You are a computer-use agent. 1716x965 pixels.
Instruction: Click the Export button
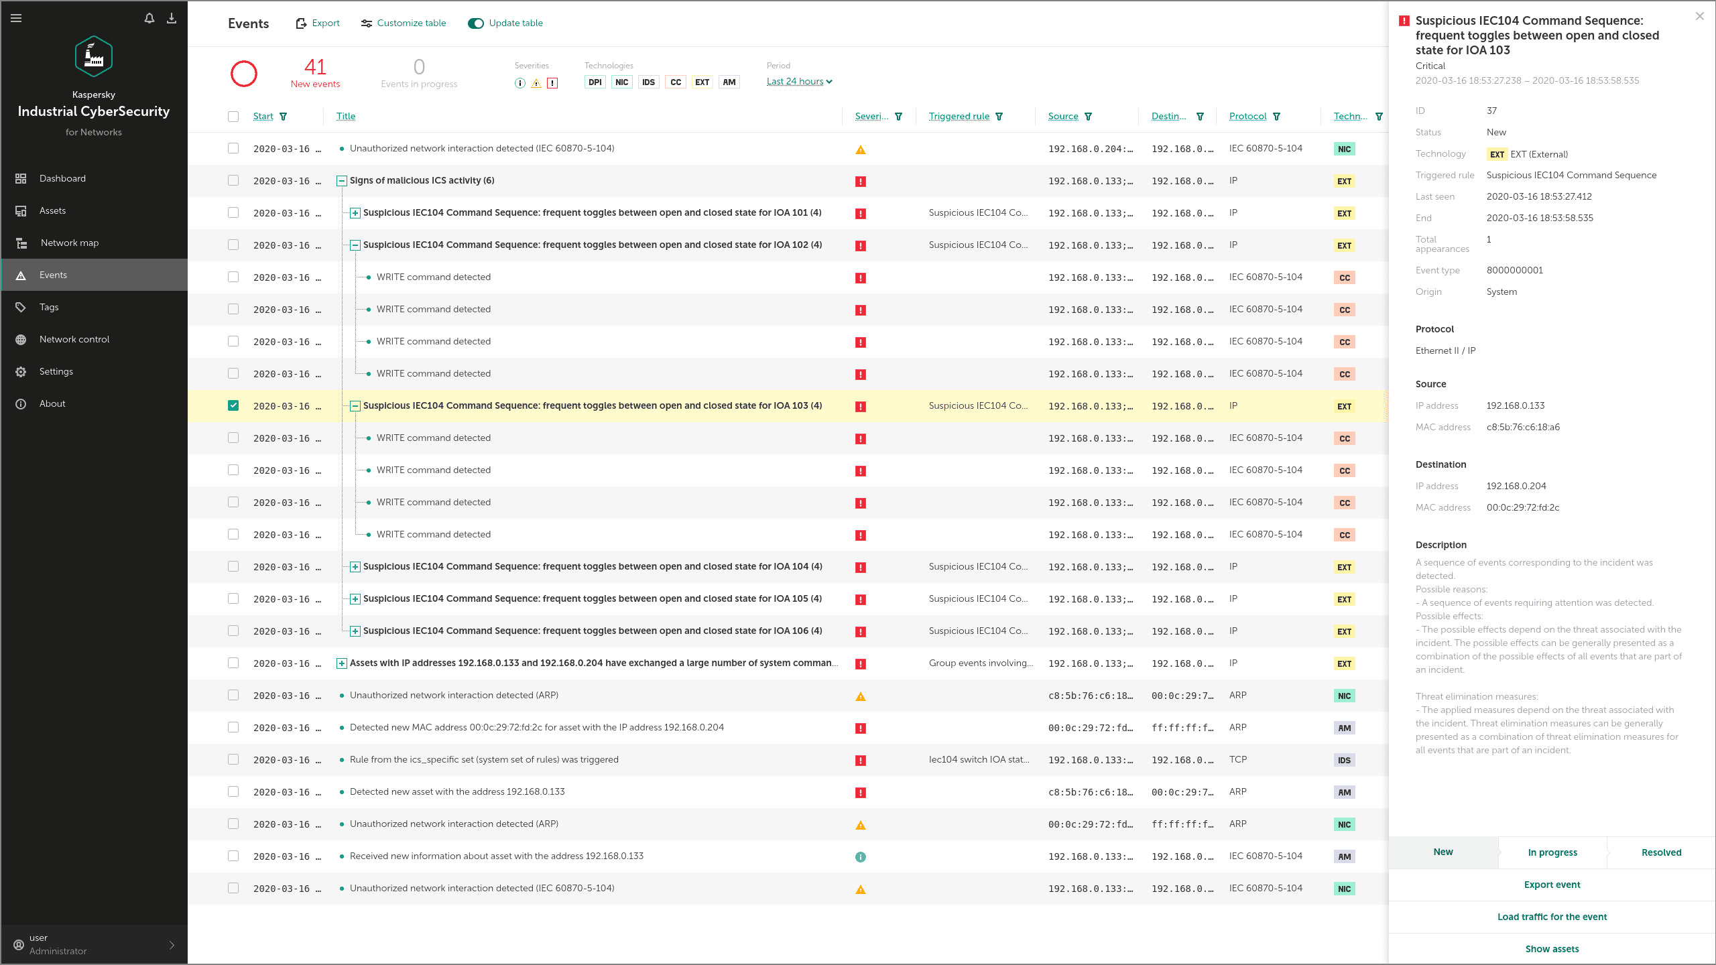click(x=318, y=23)
